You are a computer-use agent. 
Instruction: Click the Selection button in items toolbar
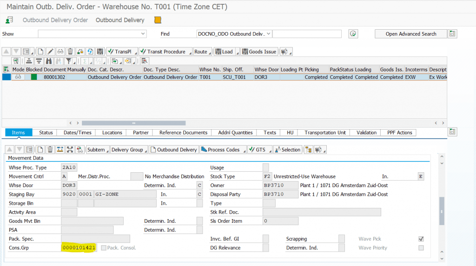point(287,149)
